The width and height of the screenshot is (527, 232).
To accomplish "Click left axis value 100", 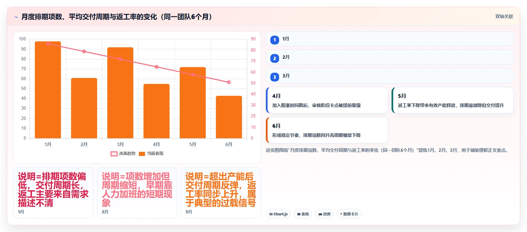I will [23, 39].
